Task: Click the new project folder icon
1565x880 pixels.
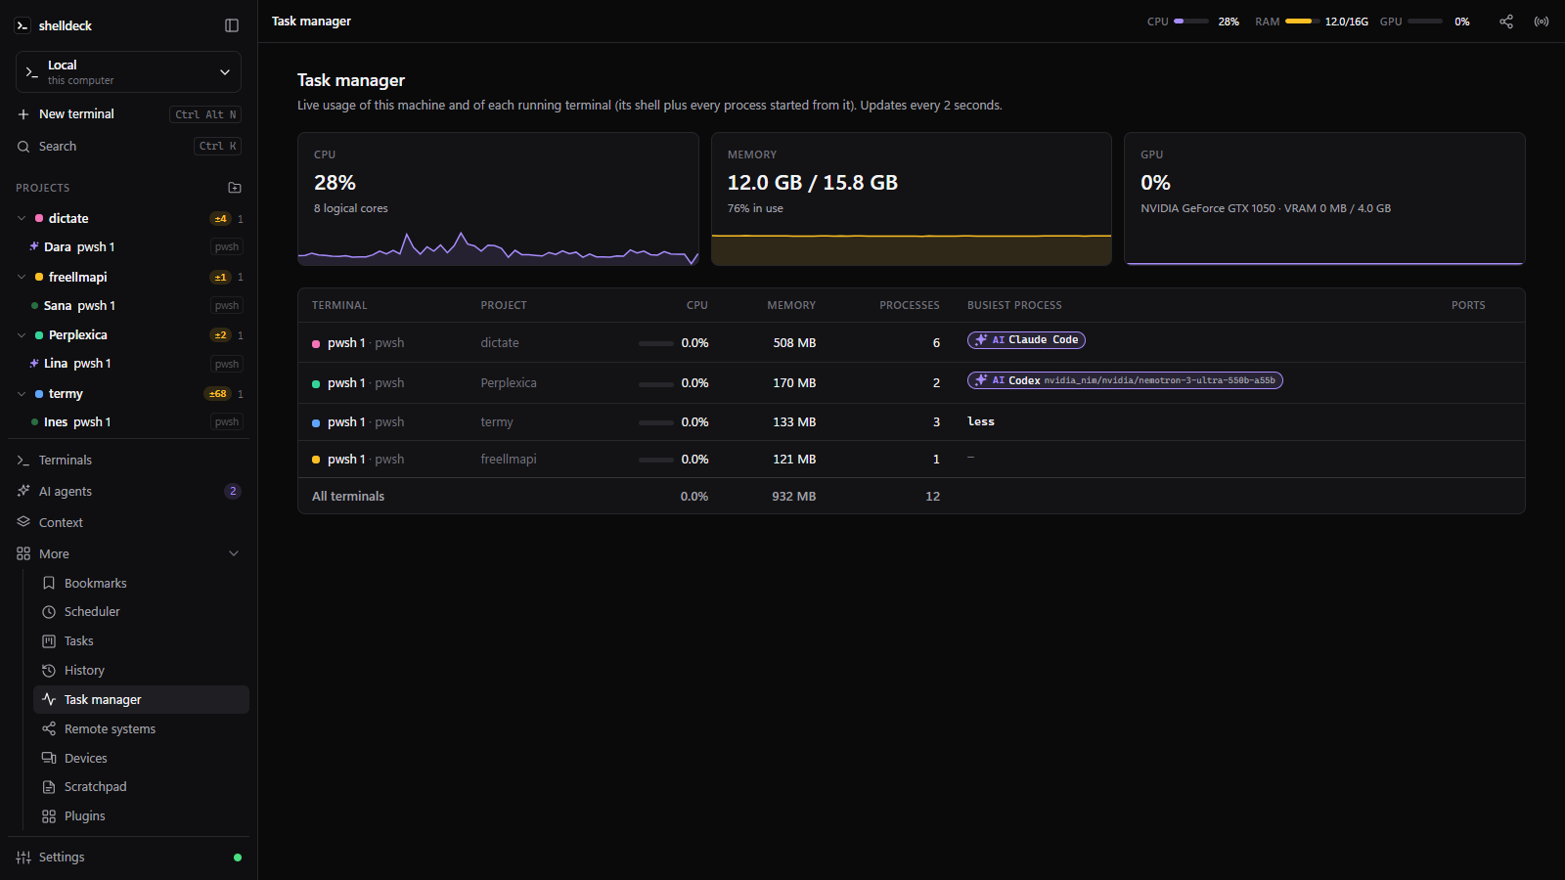Action: pos(235,188)
